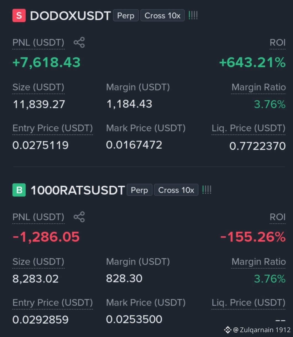293x337 pixels.
Task: Click the DODOXUSDT Size (USDT) label
Action: 38,87
